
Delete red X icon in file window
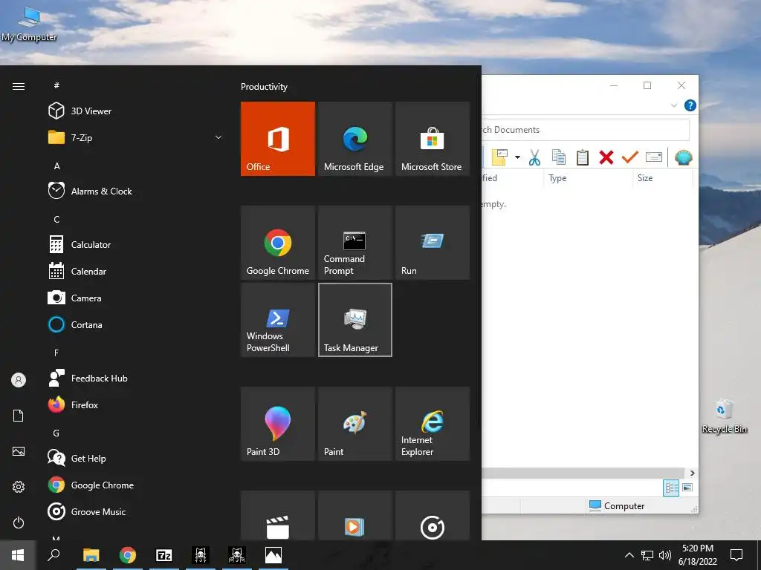coord(606,157)
